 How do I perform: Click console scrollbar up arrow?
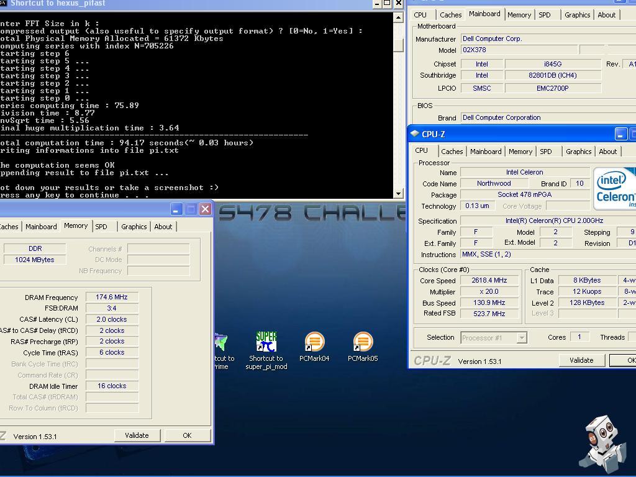pos(398,17)
